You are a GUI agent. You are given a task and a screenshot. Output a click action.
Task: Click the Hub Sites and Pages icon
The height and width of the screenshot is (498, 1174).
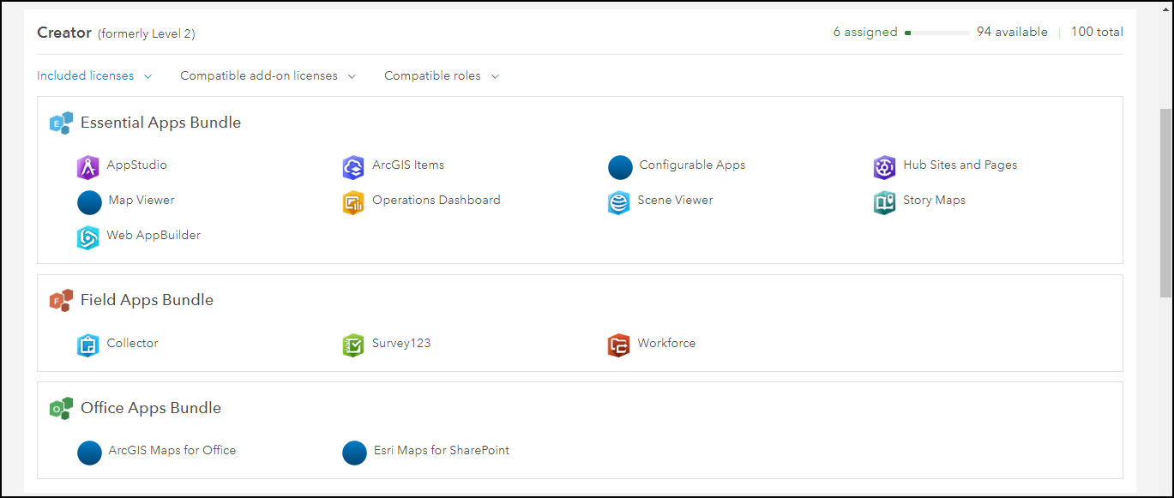(x=884, y=167)
